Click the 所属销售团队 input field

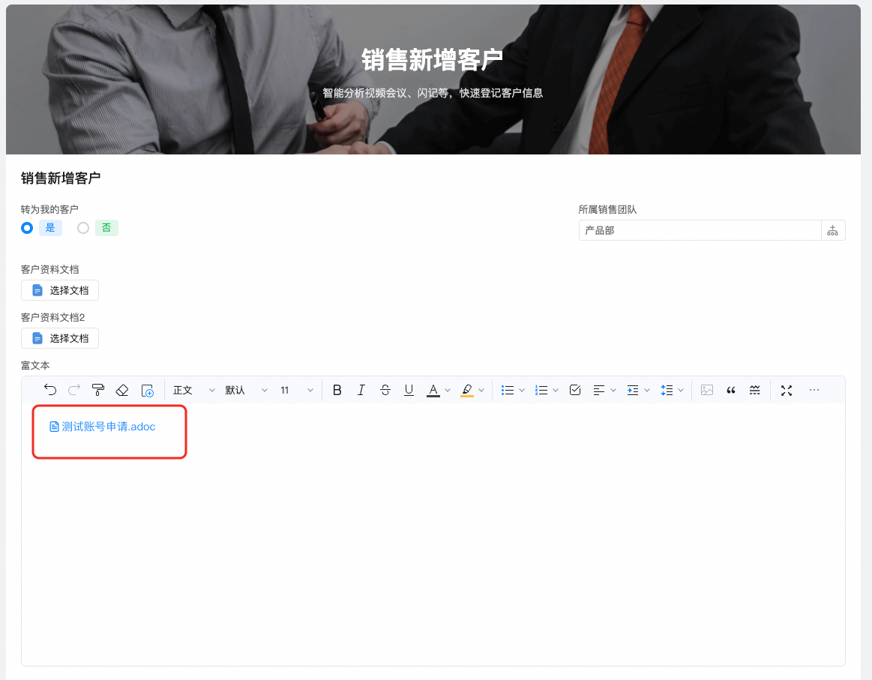(700, 230)
